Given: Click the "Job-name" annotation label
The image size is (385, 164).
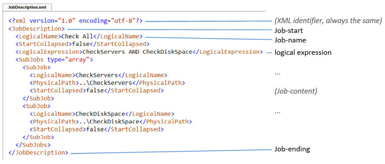Looking at the screenshot, I should point(290,40).
